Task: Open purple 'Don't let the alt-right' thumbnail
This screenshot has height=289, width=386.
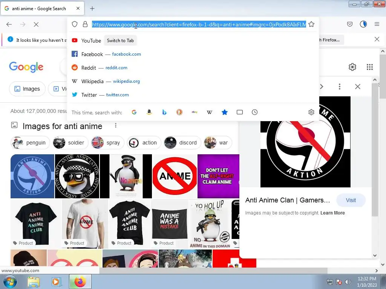Action: coord(218,176)
